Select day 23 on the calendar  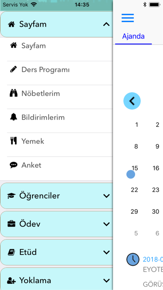[x=156, y=190]
